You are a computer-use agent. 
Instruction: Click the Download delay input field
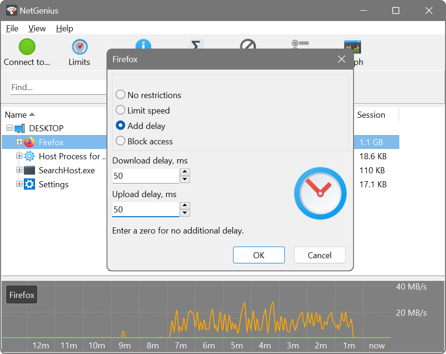point(146,176)
